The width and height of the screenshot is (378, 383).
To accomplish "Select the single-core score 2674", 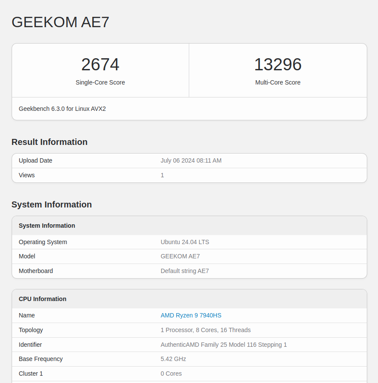I will point(100,65).
